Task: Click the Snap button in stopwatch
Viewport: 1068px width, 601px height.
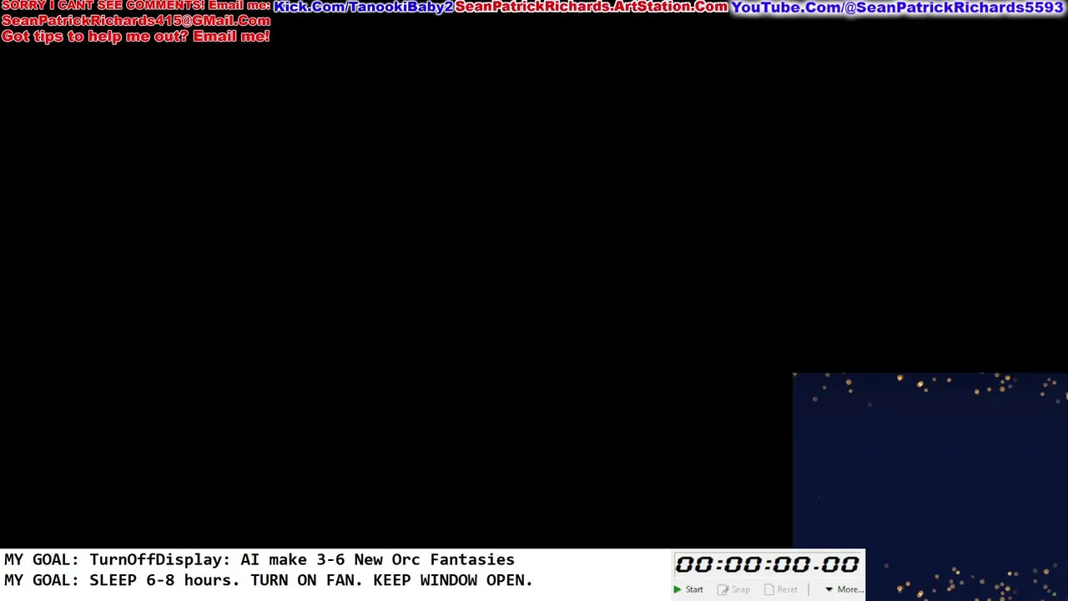Action: [x=733, y=589]
